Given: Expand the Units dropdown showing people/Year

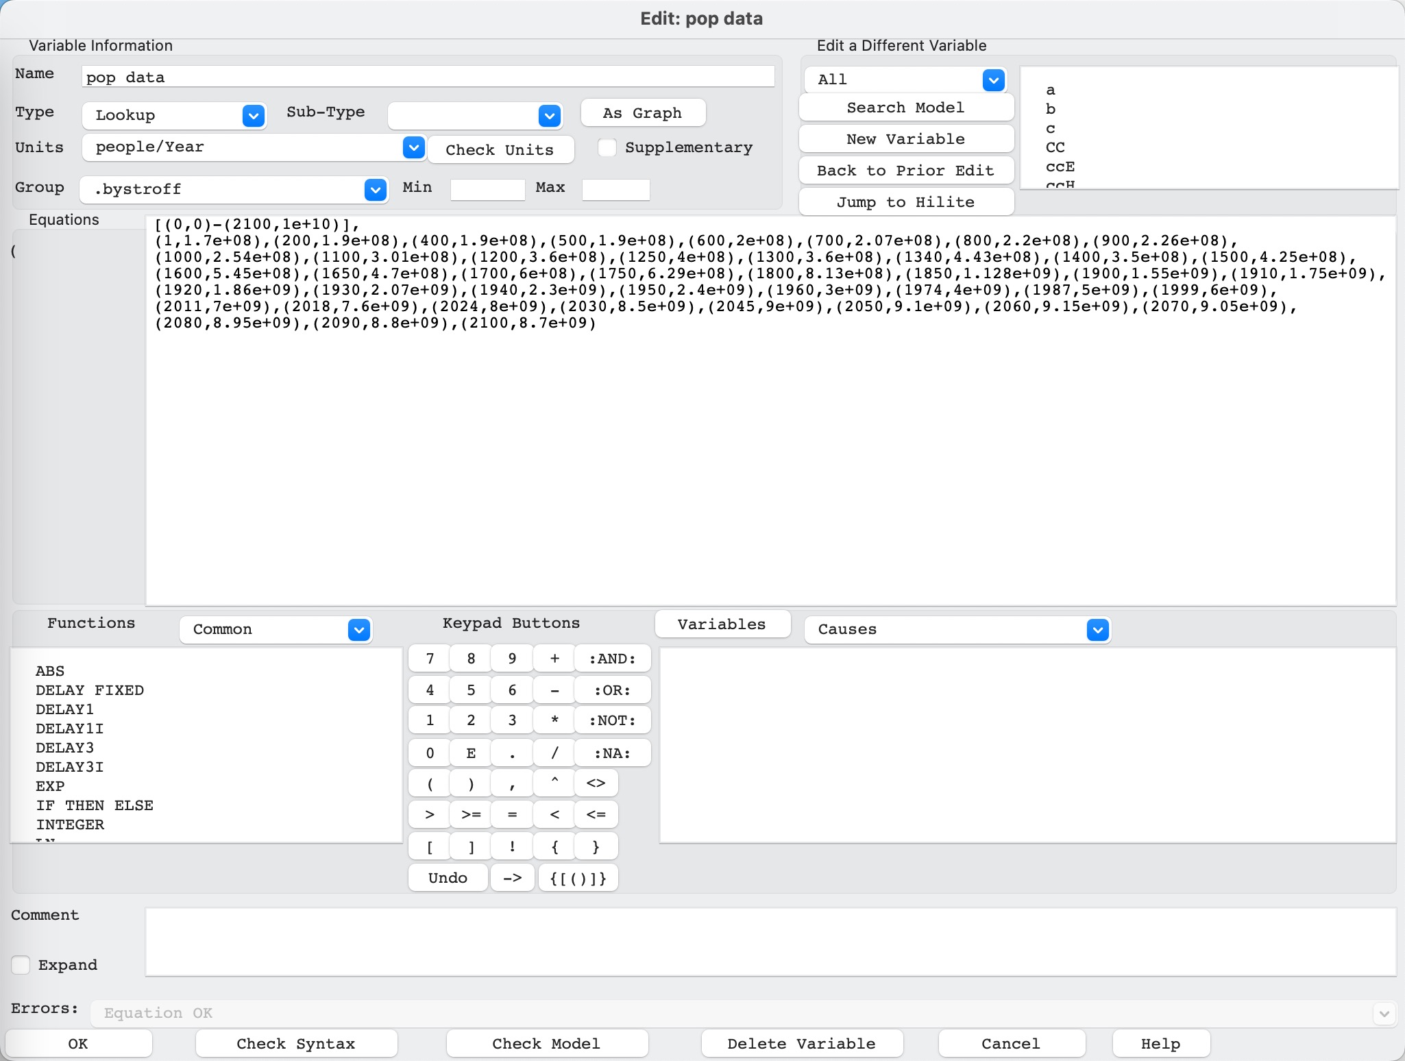Looking at the screenshot, I should tap(254, 147).
